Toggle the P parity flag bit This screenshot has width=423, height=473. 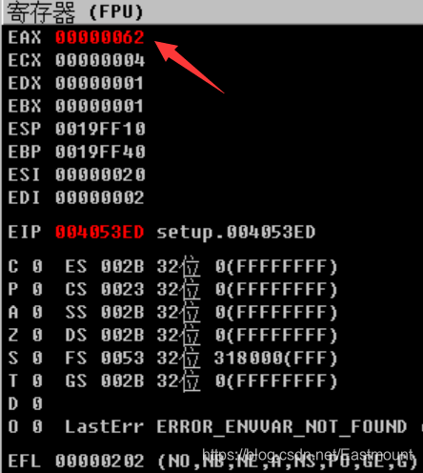coord(37,289)
